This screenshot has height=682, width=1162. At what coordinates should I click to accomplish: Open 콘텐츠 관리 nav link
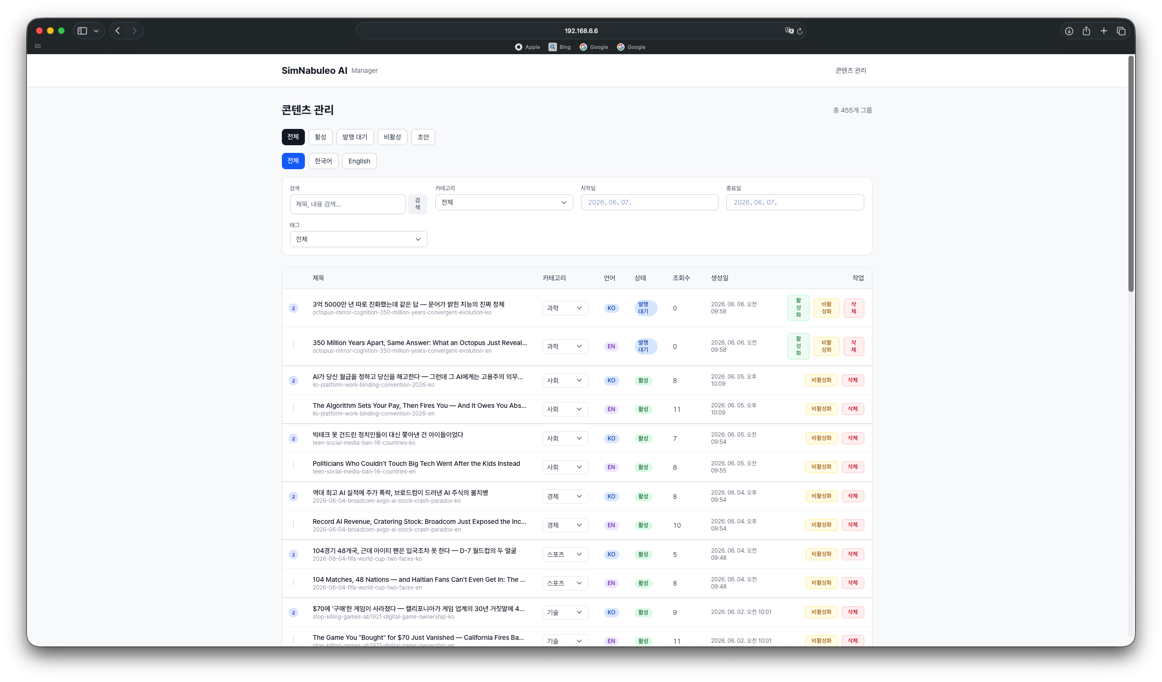[x=851, y=70]
